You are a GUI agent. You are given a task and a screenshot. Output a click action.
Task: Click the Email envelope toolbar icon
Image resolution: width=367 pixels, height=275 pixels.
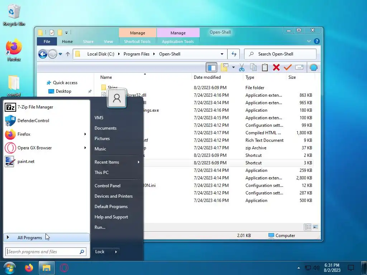click(299, 67)
